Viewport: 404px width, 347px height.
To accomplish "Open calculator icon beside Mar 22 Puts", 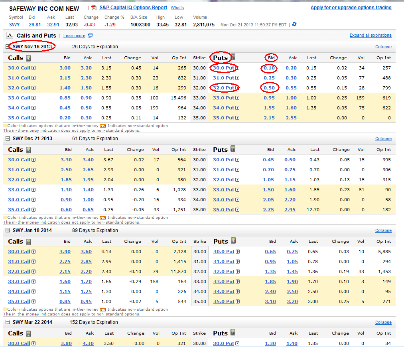I will (x=233, y=332).
